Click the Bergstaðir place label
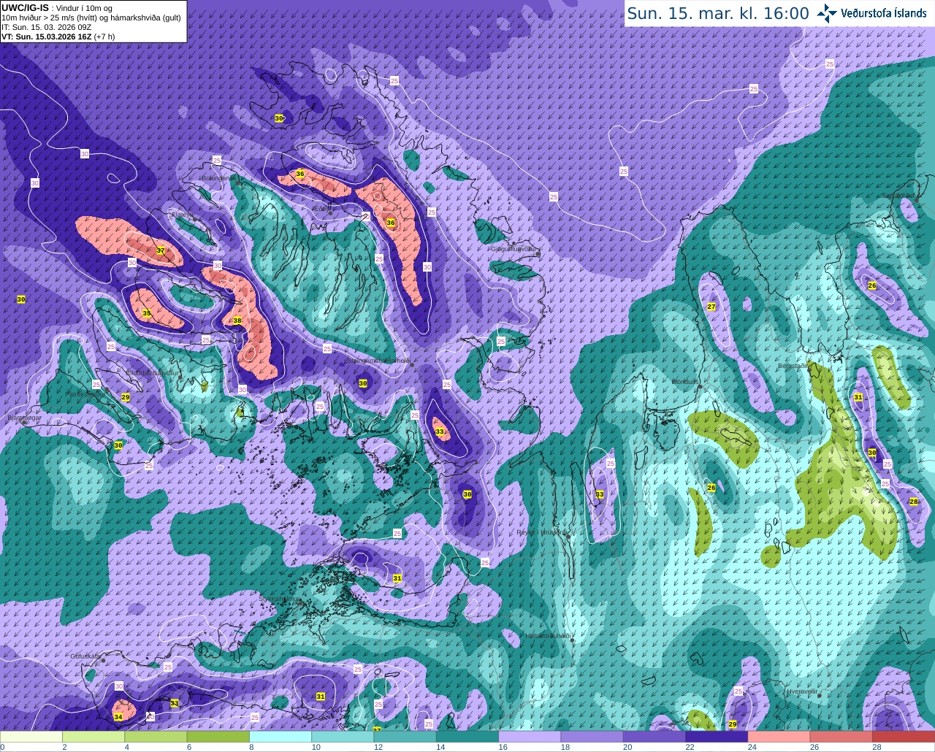 (793, 366)
